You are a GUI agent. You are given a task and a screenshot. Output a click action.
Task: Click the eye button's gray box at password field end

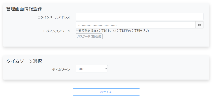(x=199, y=25)
